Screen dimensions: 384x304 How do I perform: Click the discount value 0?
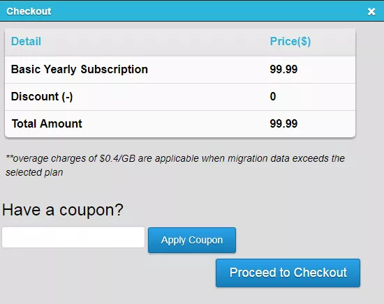[x=273, y=96]
